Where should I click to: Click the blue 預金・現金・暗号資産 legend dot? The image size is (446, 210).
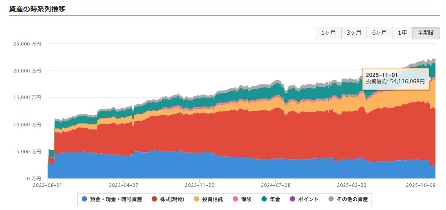point(84,199)
